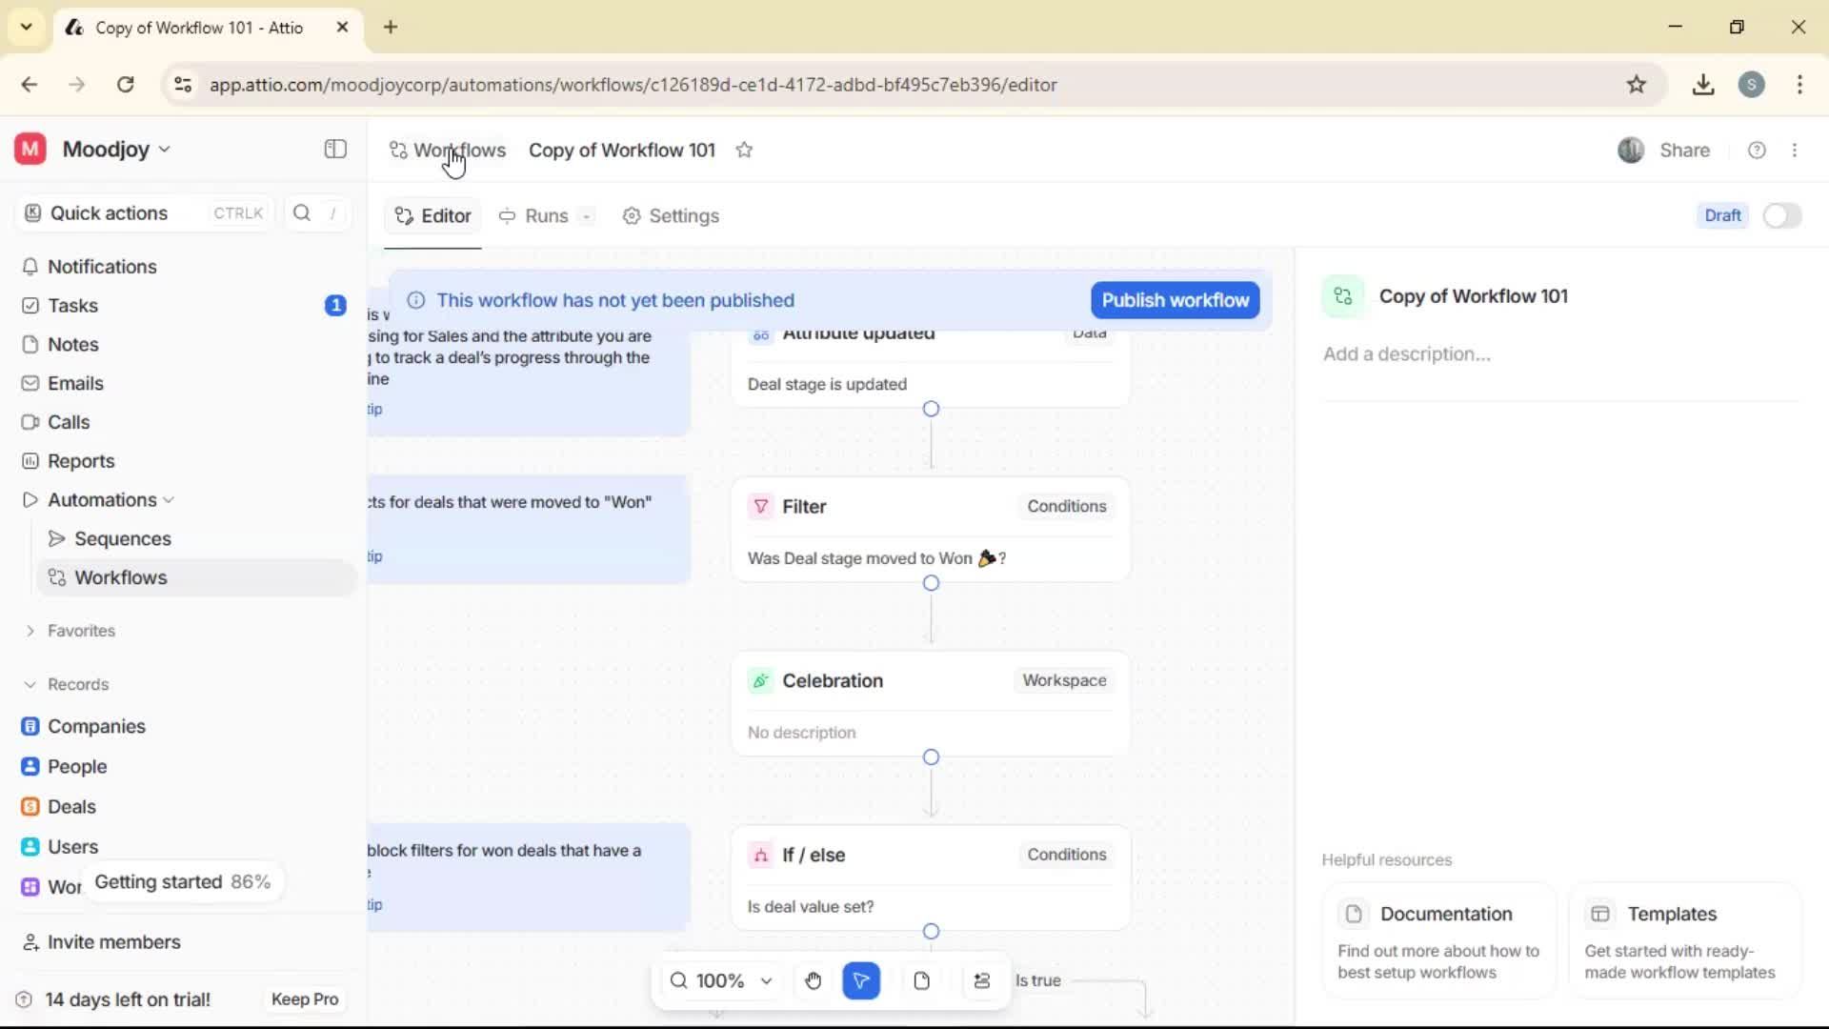Star the Copy of Workflow 101
The height and width of the screenshot is (1029, 1829).
point(745,150)
